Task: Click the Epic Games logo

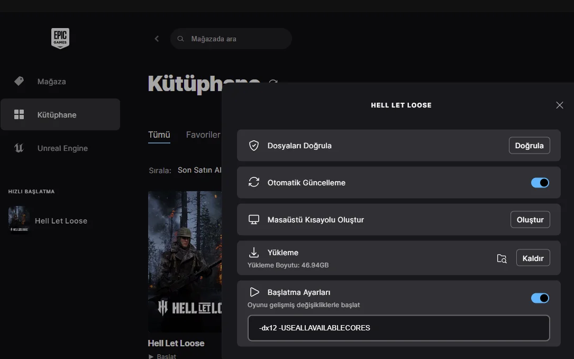Action: pos(60,38)
